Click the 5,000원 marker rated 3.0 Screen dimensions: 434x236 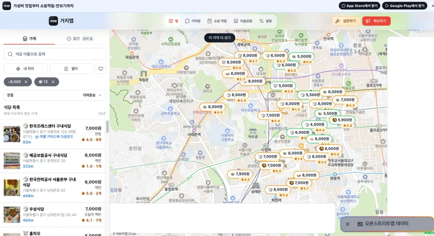point(283,86)
